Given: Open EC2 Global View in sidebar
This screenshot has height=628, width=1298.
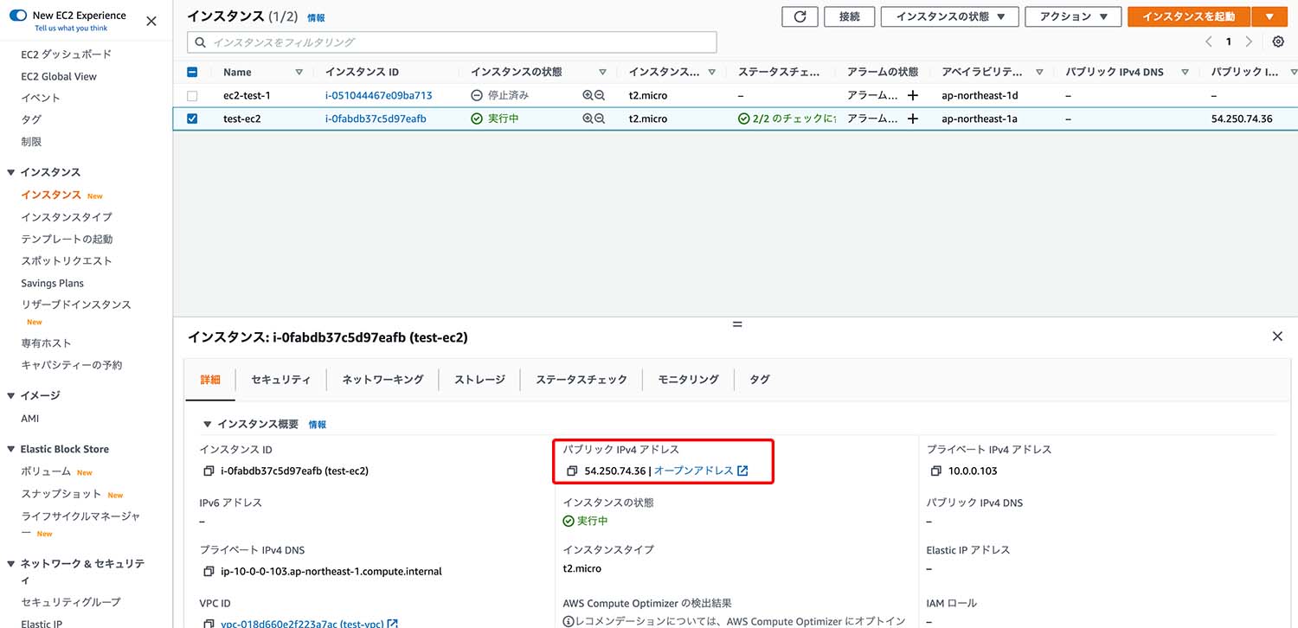Looking at the screenshot, I should 59,76.
